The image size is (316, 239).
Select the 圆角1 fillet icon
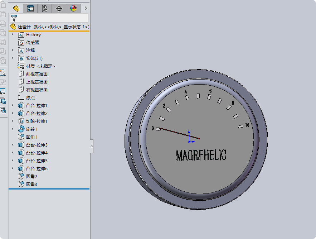[x=21, y=137]
